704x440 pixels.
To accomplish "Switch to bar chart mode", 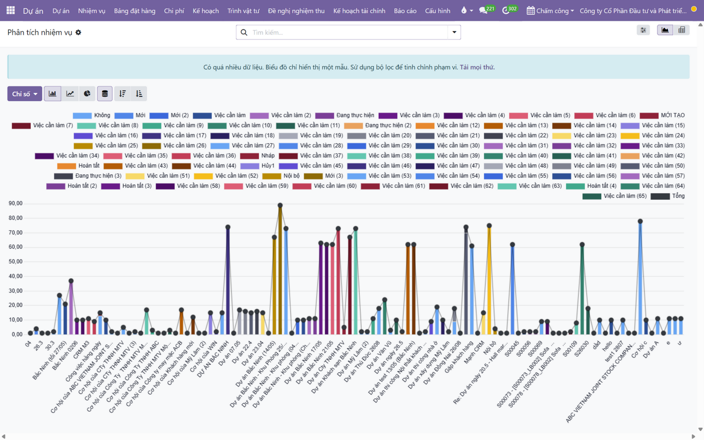I will (x=53, y=93).
